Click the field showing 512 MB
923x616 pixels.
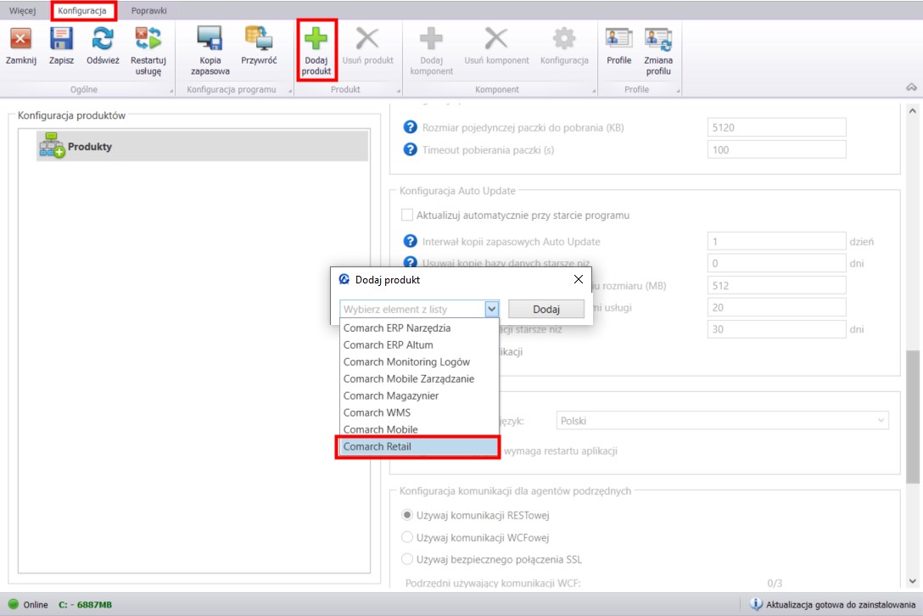[x=776, y=285]
